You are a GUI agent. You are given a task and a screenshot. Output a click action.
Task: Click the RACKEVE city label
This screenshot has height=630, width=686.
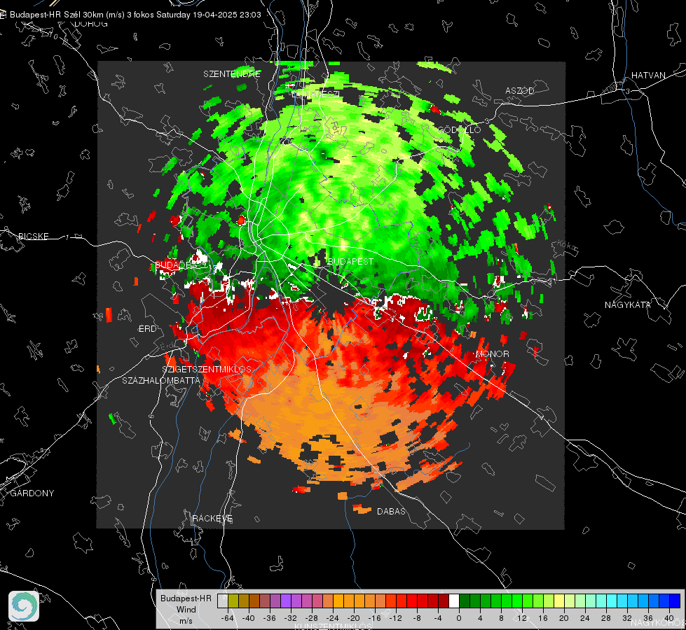pos(212,519)
